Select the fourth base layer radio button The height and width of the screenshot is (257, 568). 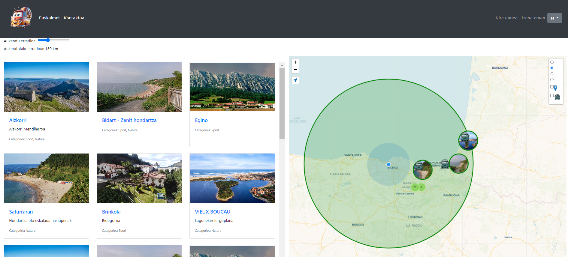[x=552, y=80]
